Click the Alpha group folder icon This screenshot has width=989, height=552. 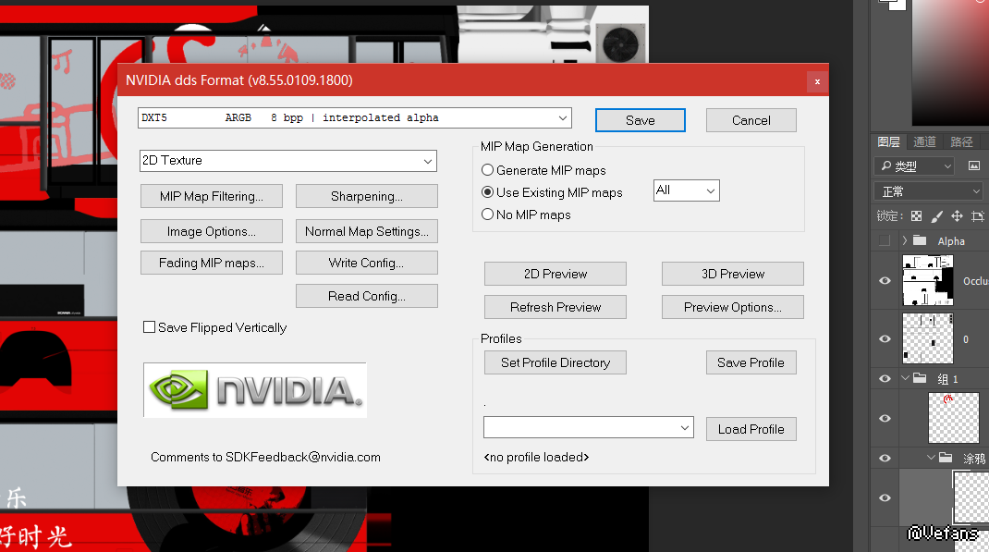[x=920, y=240]
